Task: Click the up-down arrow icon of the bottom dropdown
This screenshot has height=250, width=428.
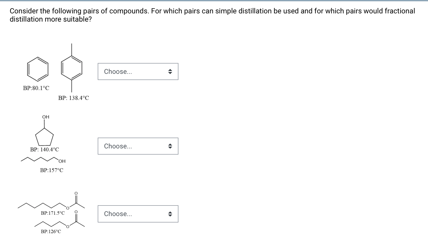Action: [170, 214]
